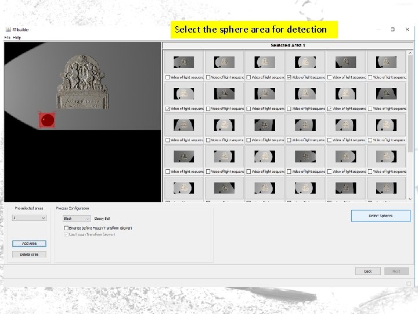Maximize the RTIbuilder window
The height and width of the screenshot is (314, 418).
[392, 30]
